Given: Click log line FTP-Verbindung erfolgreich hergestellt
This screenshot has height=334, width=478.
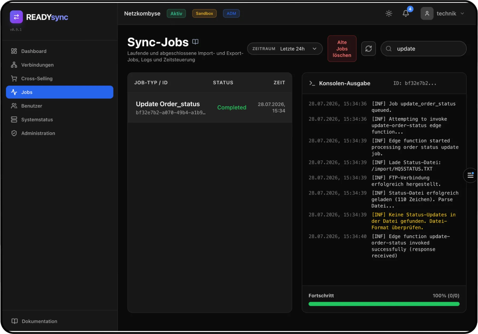Looking at the screenshot, I should (x=406, y=181).
